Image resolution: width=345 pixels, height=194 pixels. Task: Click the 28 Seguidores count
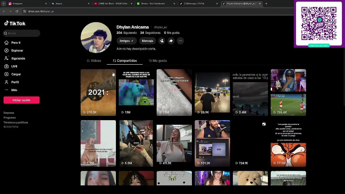pyautogui.click(x=150, y=33)
